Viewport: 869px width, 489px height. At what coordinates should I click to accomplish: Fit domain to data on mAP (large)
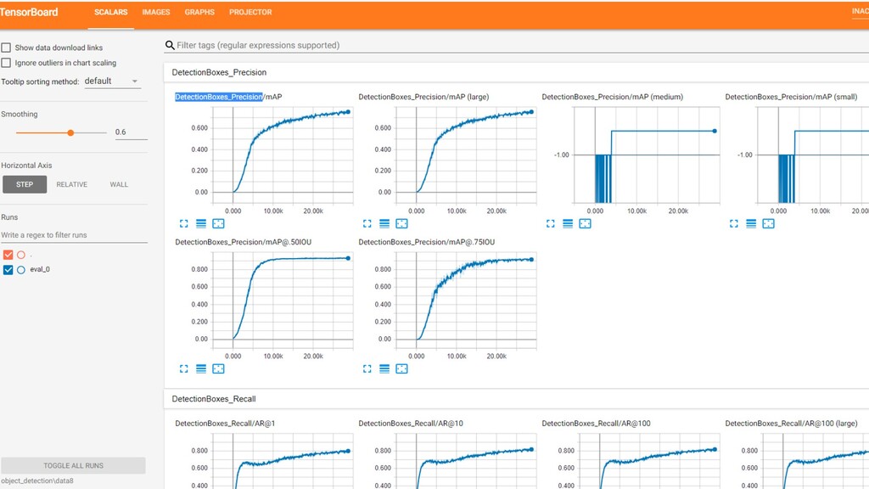[x=401, y=223]
